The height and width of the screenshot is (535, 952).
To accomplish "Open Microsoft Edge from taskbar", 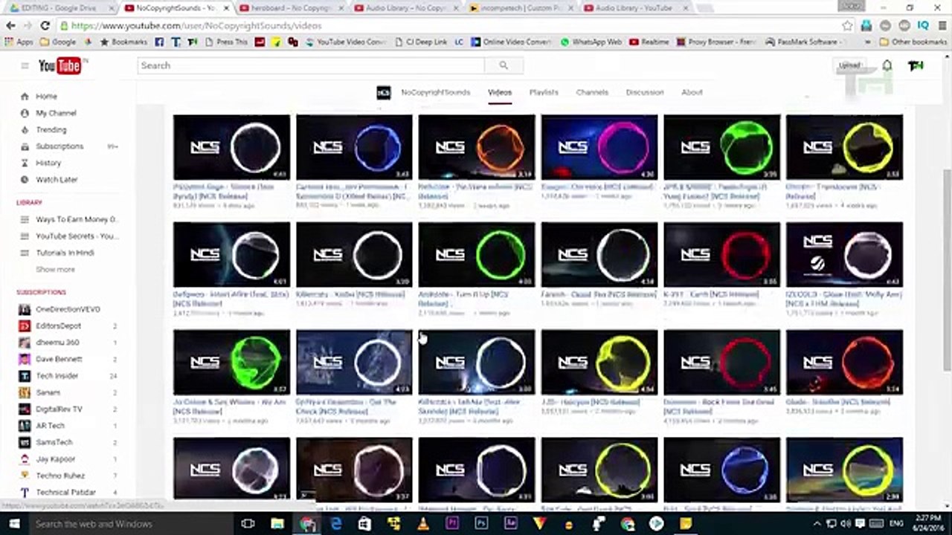I will [x=335, y=524].
